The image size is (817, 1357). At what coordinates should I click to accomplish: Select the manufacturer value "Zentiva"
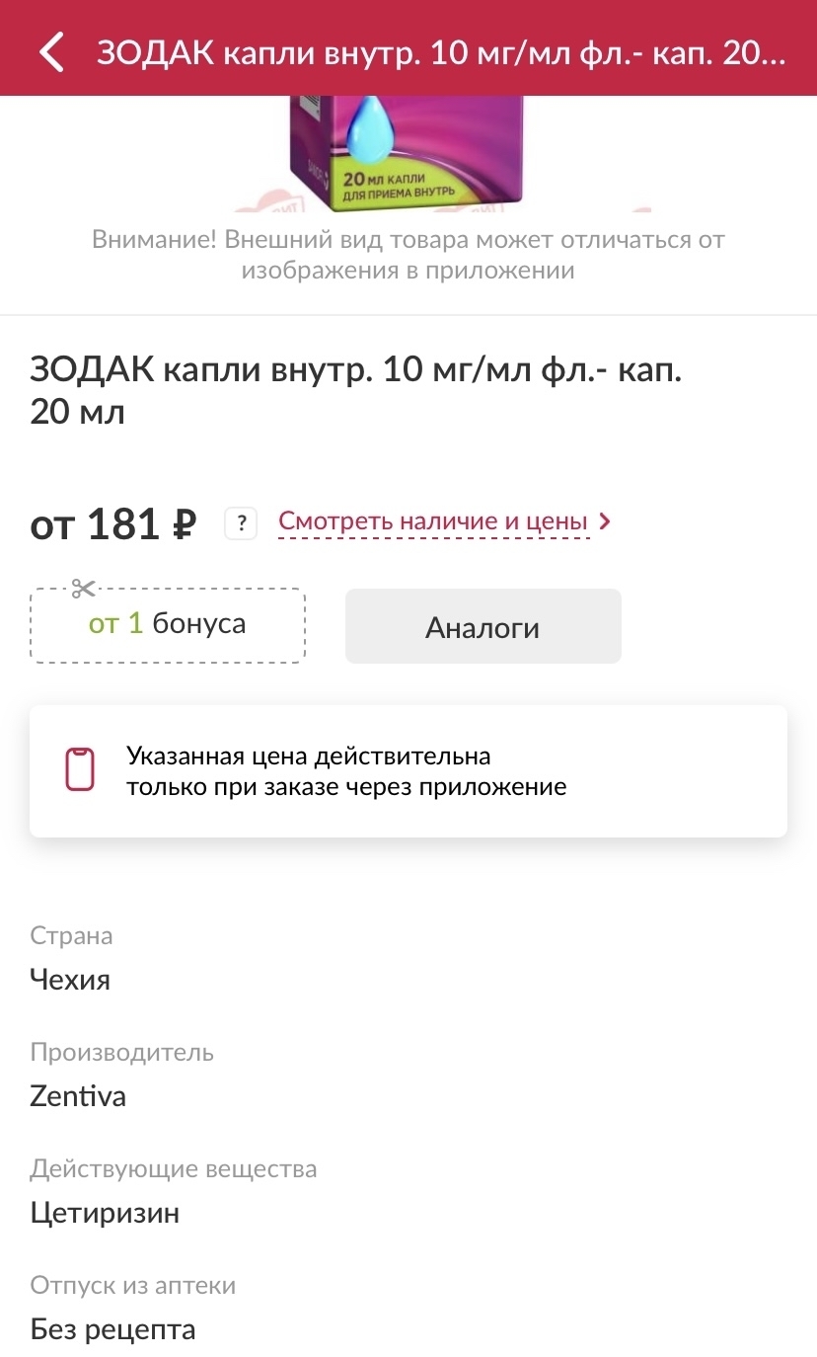coord(78,1096)
